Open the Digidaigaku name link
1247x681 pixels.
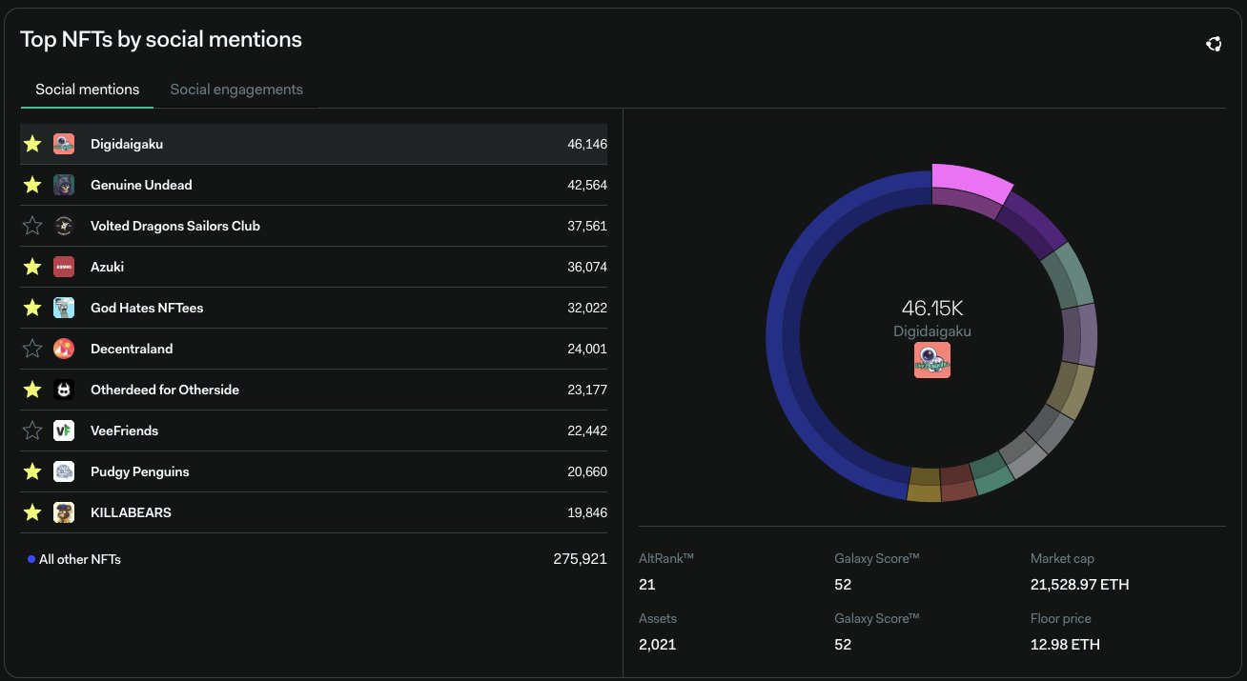(x=127, y=144)
